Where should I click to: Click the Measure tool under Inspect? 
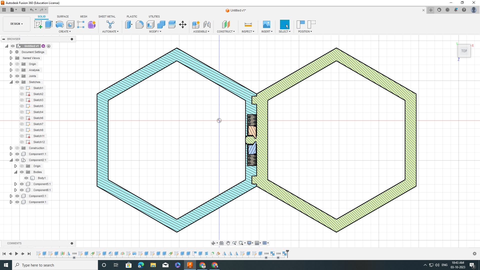pos(248,24)
